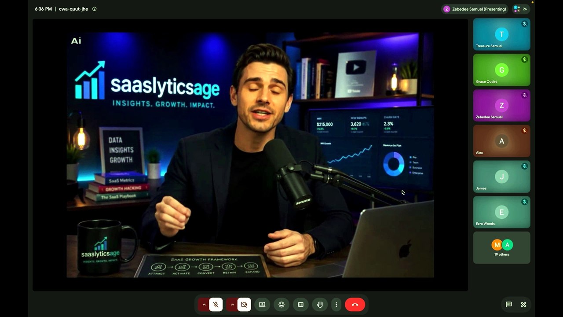Viewport: 563px width, 317px height.
Task: Open more options menu
Action: [336, 304]
